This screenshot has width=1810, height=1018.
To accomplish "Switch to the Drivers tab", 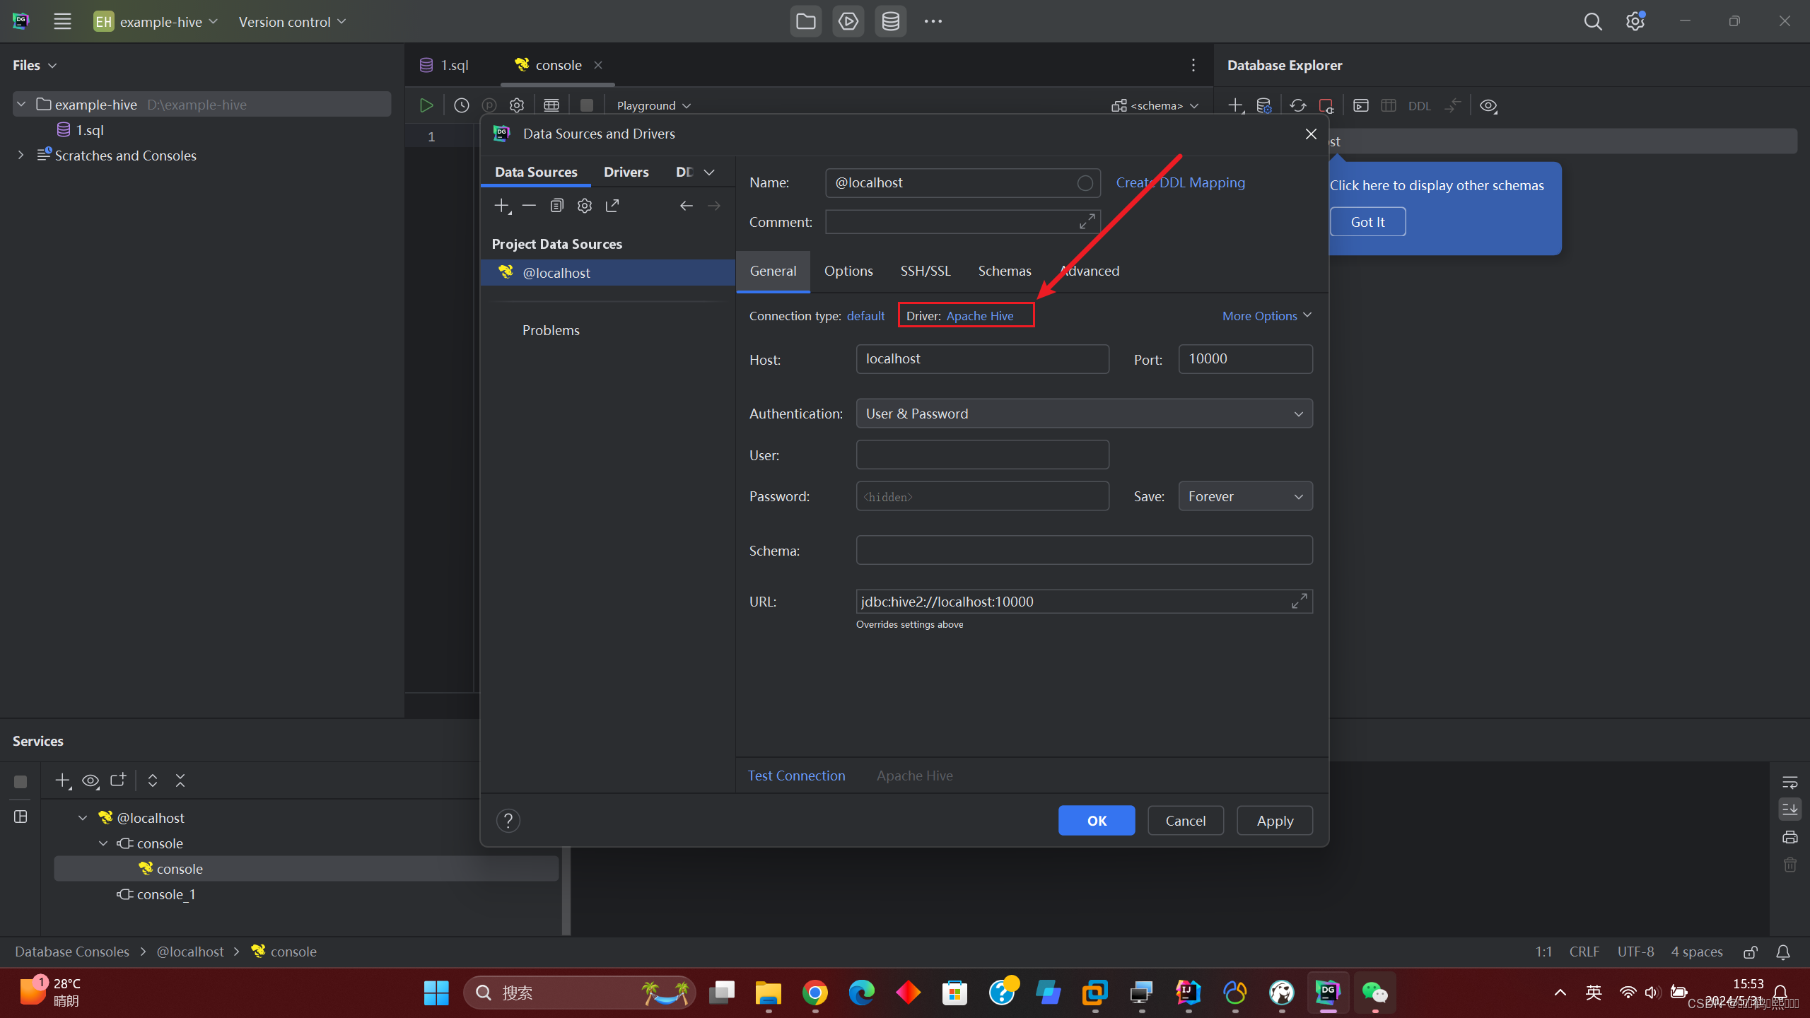I will coord(626,172).
